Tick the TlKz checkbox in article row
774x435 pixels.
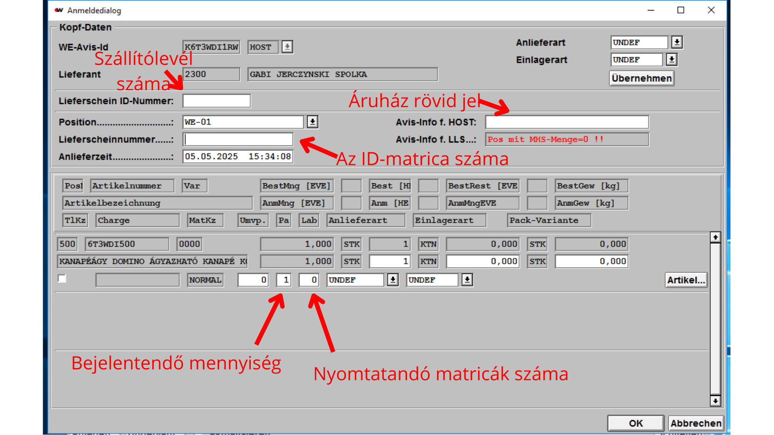click(62, 279)
